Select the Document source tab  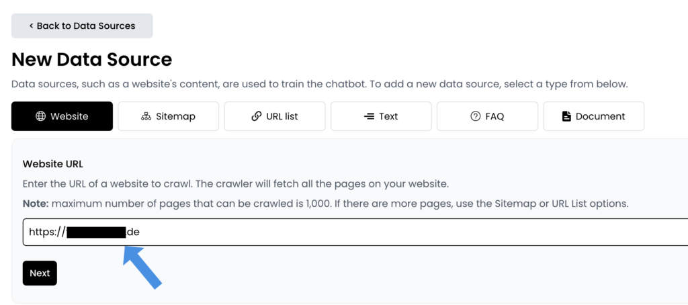[x=594, y=116]
